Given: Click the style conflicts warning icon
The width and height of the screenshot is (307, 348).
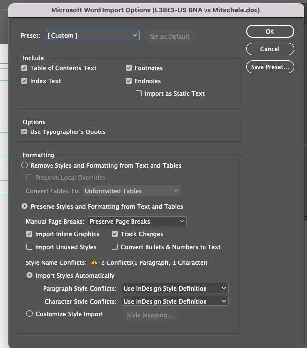Looking at the screenshot, I should click(94, 262).
